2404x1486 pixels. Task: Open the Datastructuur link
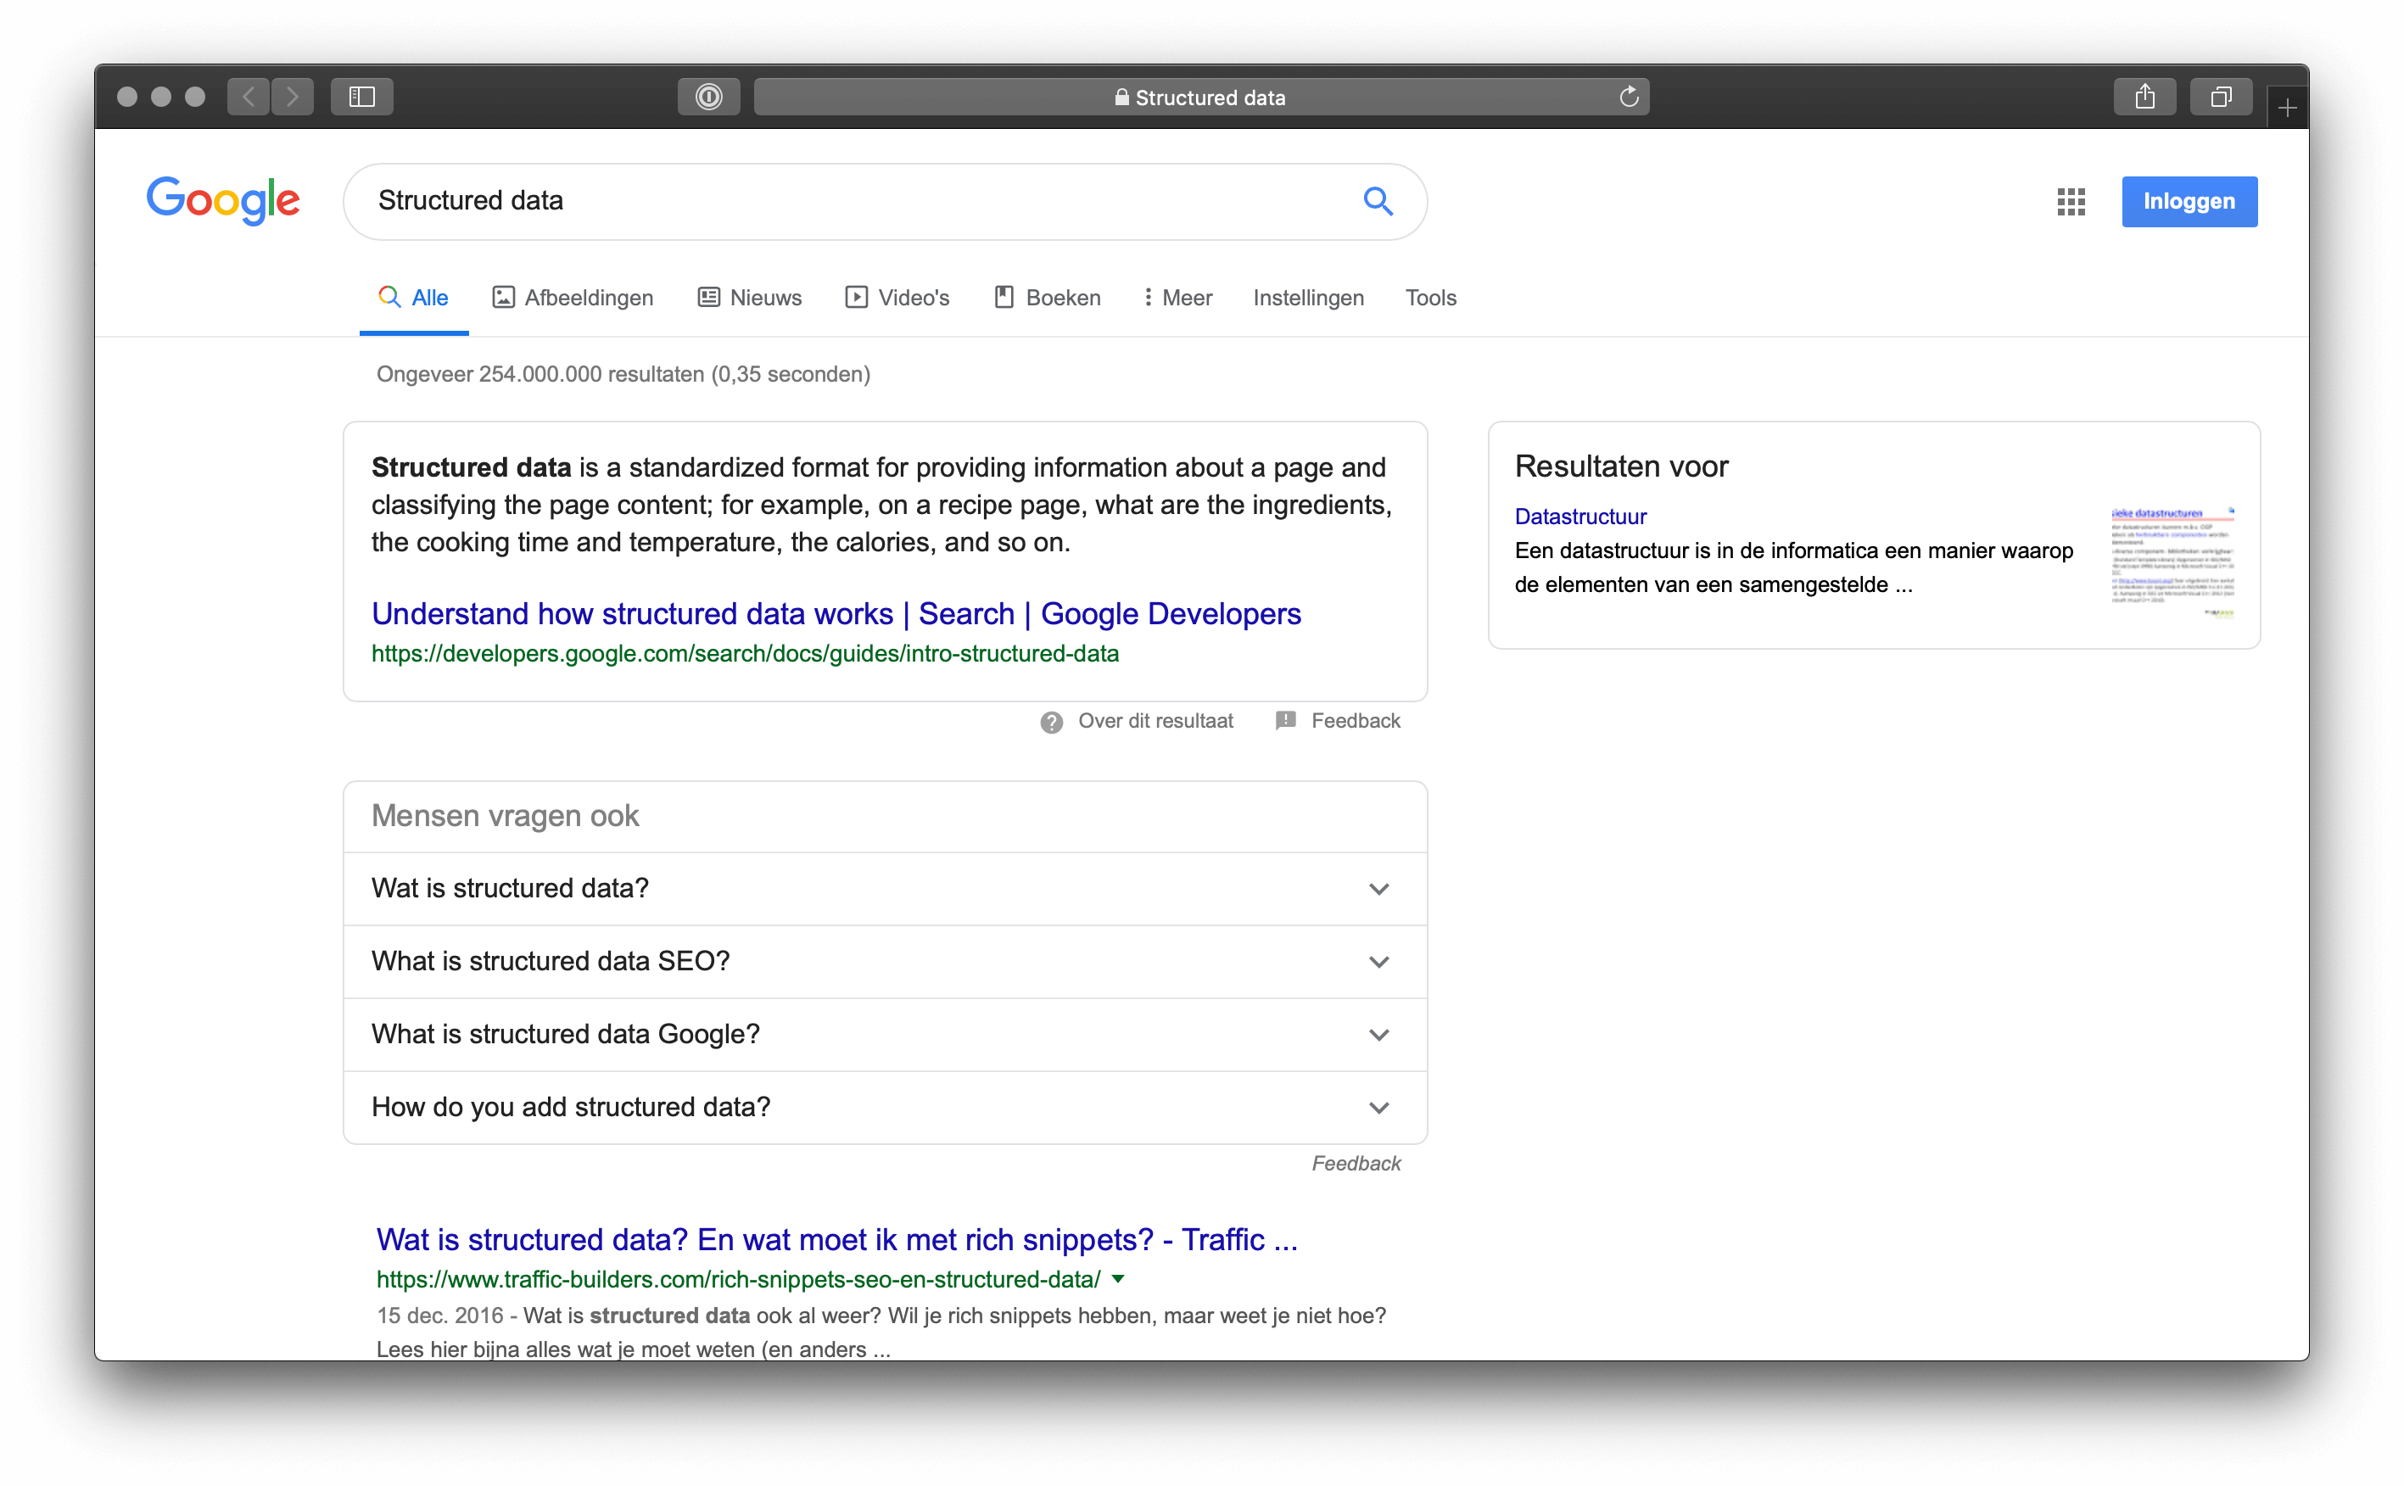click(1579, 517)
